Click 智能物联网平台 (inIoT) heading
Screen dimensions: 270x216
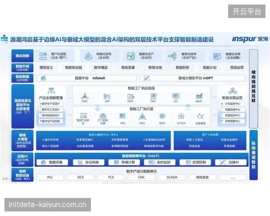coord(141,156)
